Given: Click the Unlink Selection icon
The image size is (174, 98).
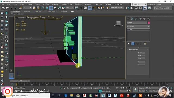Looking at the screenshot, I should pyautogui.click(x=16, y=8).
